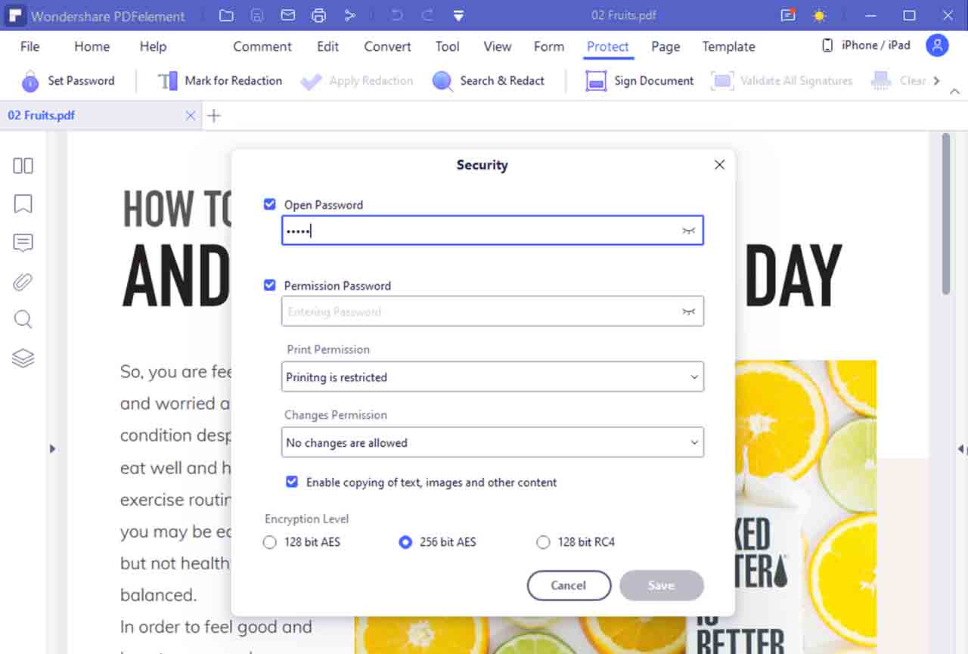Click the save disk icon in title bar

pos(257,15)
